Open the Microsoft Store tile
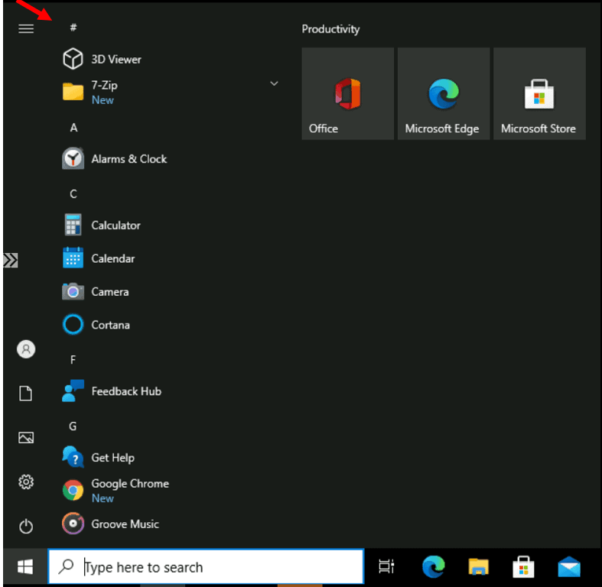 (x=540, y=93)
